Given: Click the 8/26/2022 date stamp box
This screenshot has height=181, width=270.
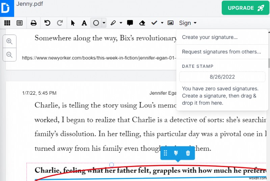Looking at the screenshot, I should pos(222,77).
